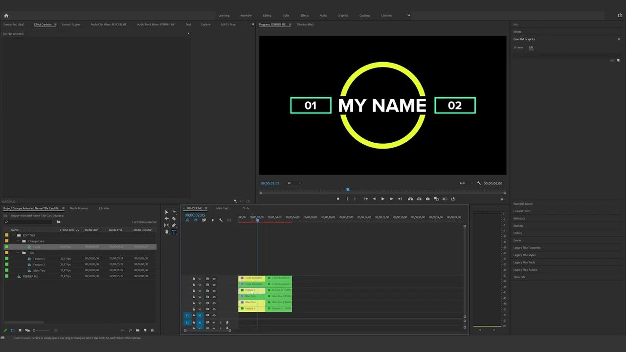Image resolution: width=626 pixels, height=352 pixels.
Task: Select the Track Select Forward tool
Action: click(174, 212)
